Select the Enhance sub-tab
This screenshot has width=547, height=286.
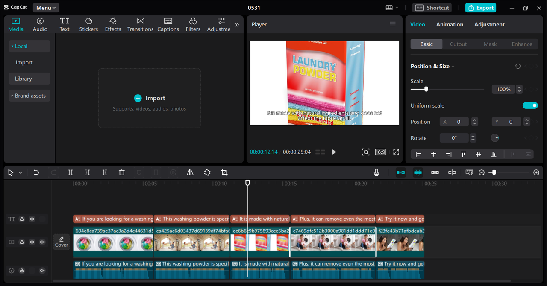[522, 44]
